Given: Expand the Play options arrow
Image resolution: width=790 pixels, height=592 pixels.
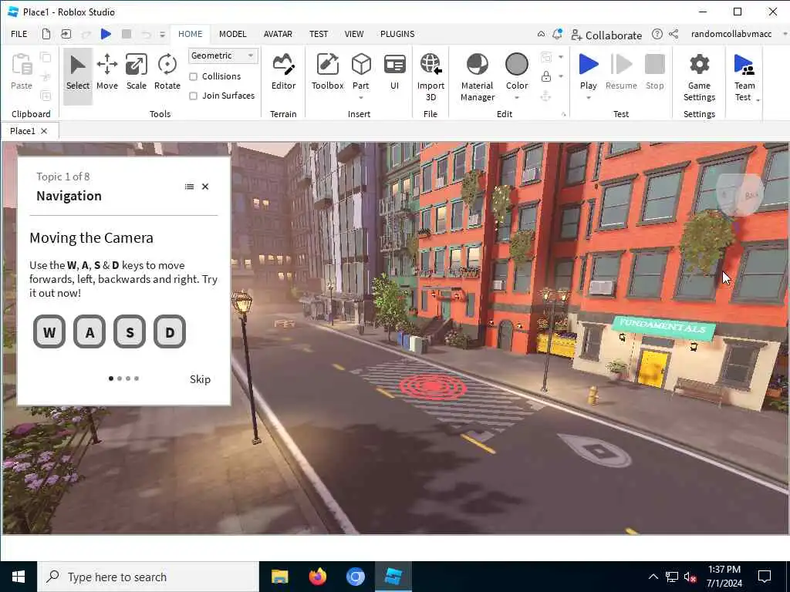Looking at the screenshot, I should (x=588, y=98).
